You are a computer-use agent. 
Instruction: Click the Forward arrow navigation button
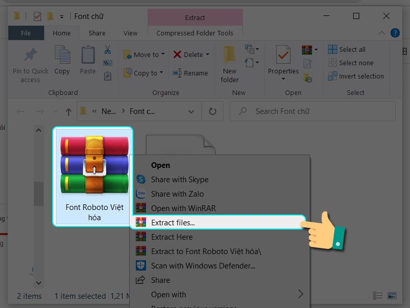pyautogui.click(x=40, y=111)
